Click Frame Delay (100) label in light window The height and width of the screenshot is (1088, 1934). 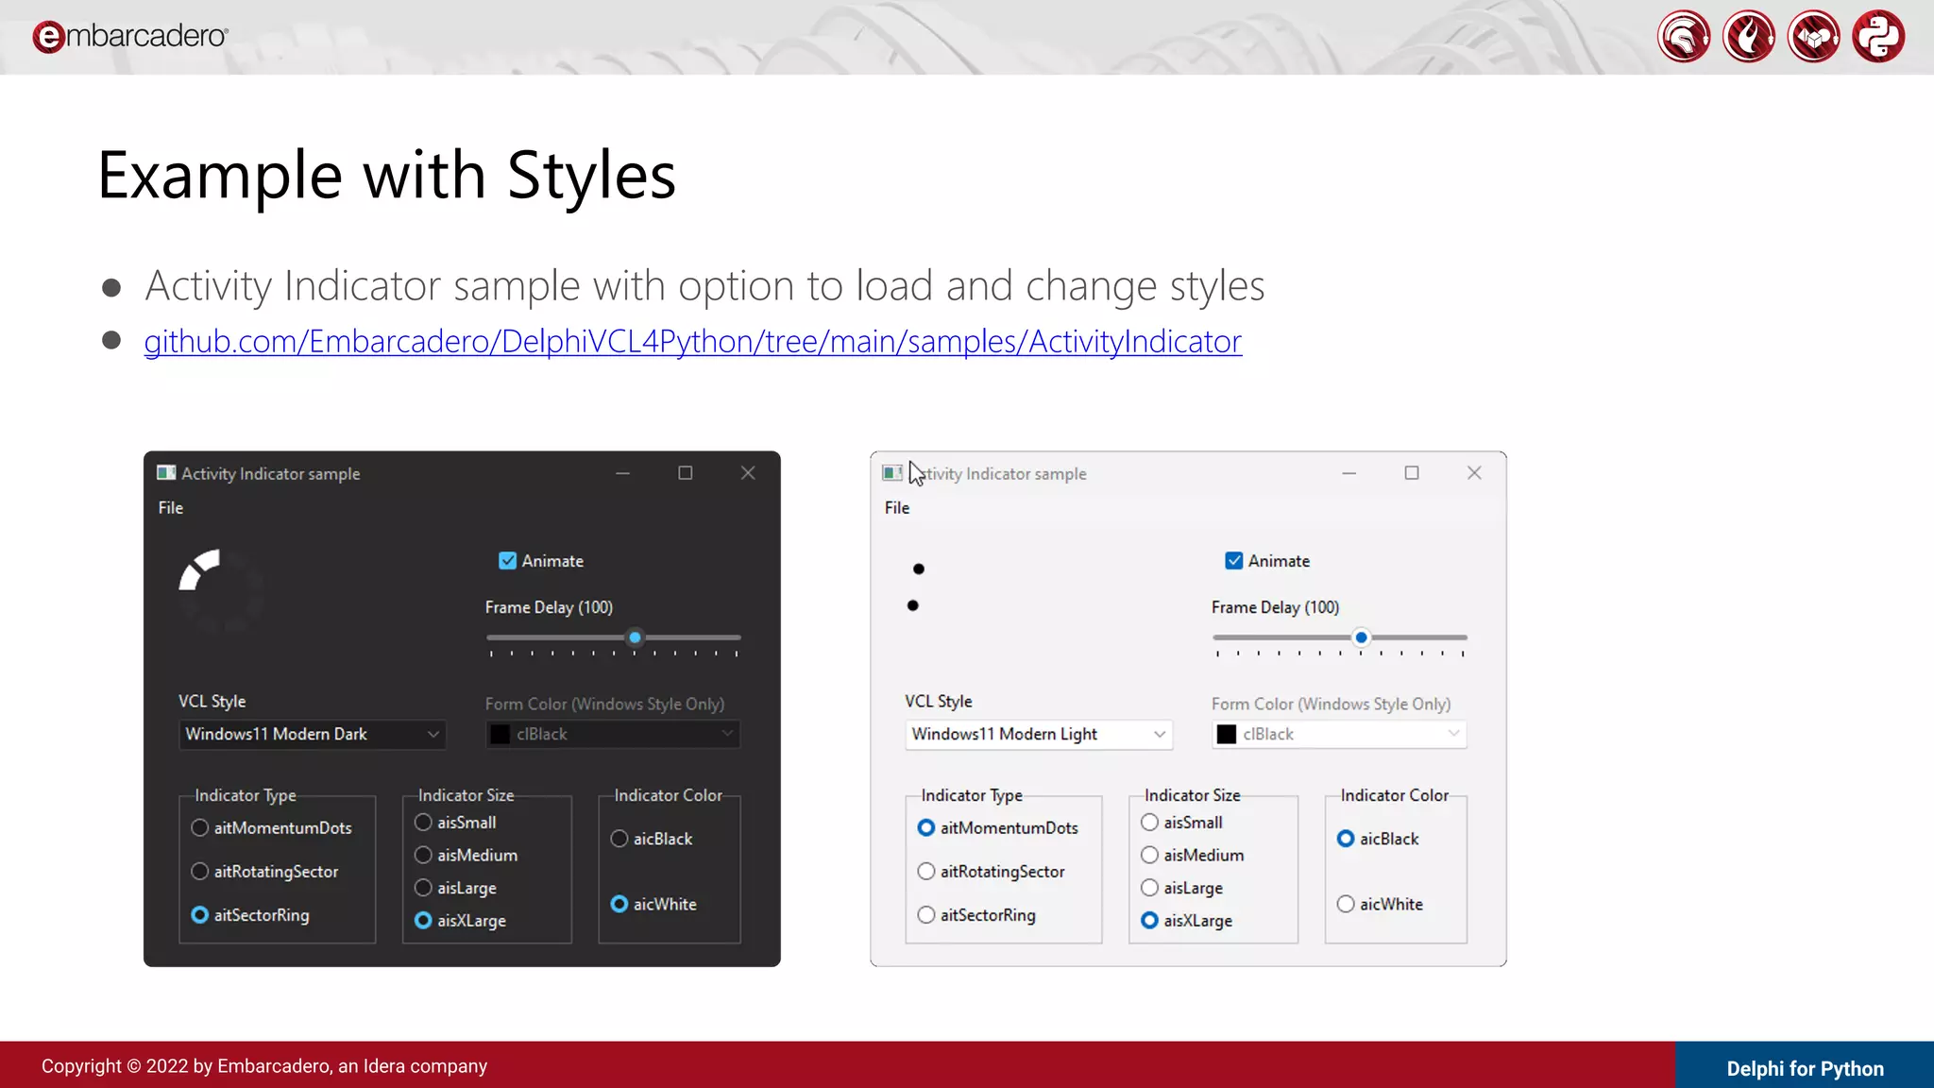coord(1275,607)
